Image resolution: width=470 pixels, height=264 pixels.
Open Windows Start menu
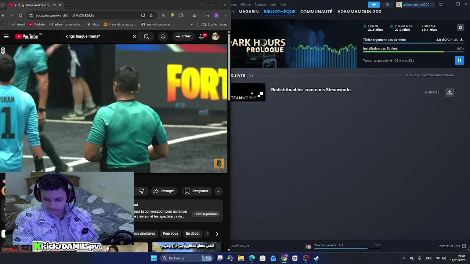coord(154,258)
